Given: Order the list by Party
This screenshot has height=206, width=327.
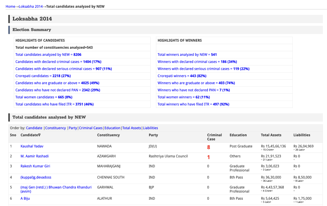Looking at the screenshot, I should (73, 128).
